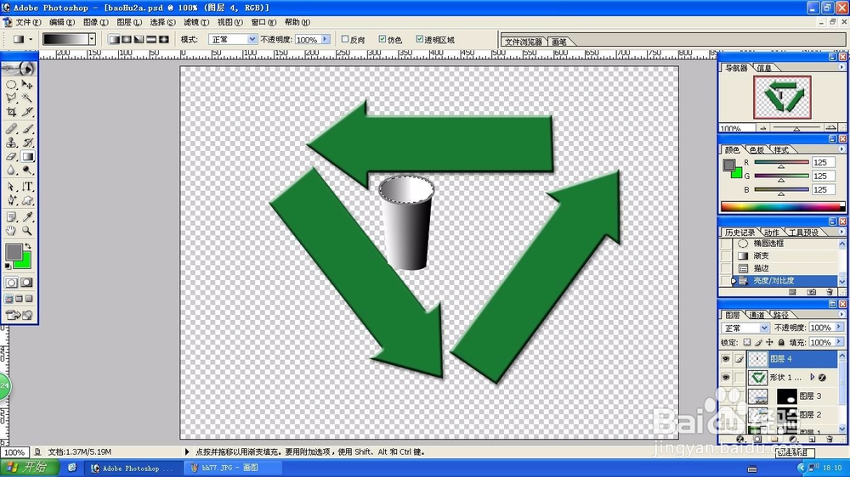
Task: Click Windows 开始 button
Action: (29, 468)
